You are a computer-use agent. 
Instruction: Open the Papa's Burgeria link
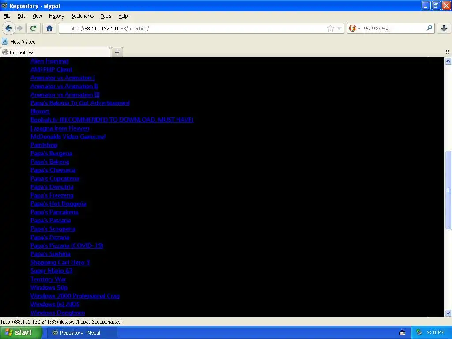point(51,153)
